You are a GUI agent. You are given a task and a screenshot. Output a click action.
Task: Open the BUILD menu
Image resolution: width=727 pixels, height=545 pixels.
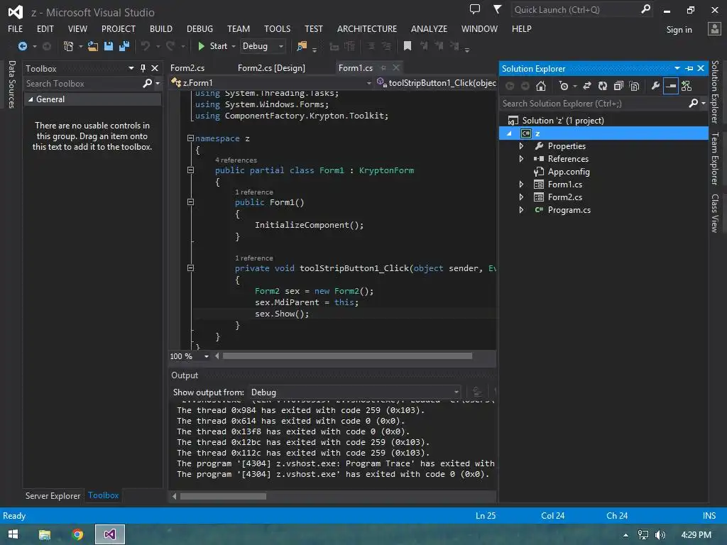click(161, 28)
